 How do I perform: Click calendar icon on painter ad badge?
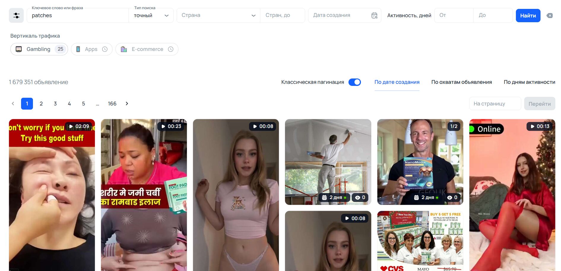(x=324, y=198)
